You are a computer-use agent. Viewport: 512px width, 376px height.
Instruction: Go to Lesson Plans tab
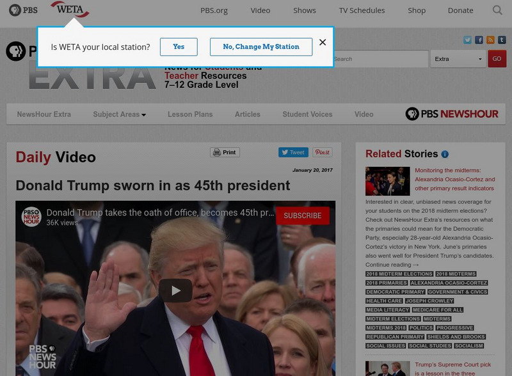click(x=190, y=114)
